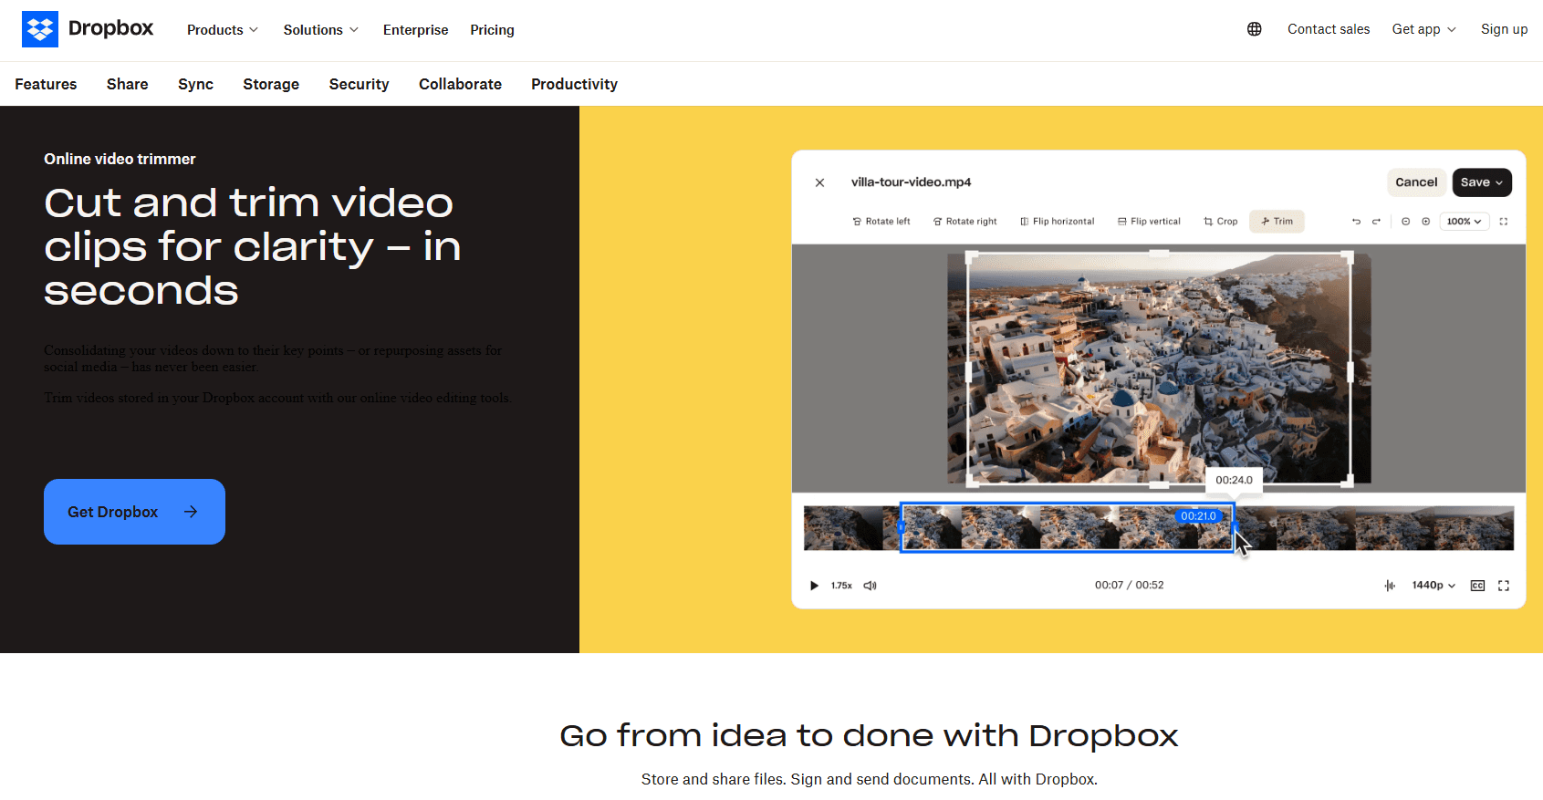The height and width of the screenshot is (800, 1543).
Task: Go to the Pricing menu item
Action: tap(492, 30)
